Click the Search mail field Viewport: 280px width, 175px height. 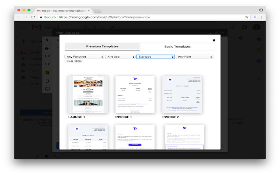103,27
